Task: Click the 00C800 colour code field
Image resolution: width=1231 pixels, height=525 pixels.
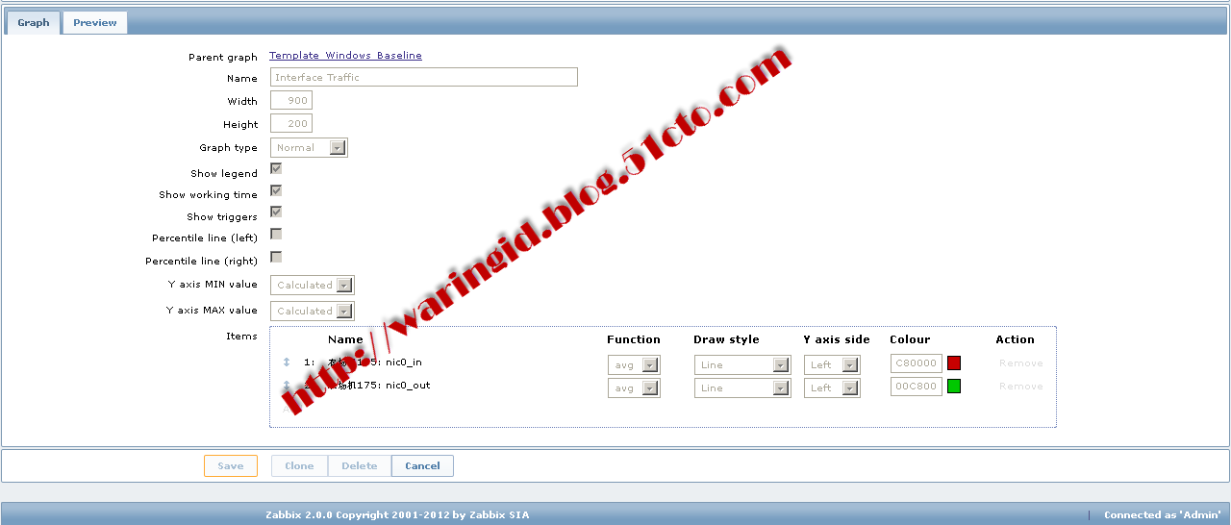Action: coord(917,387)
